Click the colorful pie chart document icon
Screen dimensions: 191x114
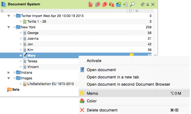tap(111, 4)
